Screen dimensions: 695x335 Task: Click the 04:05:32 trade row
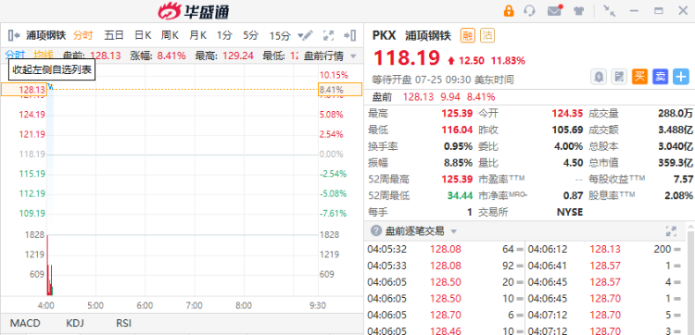445,249
